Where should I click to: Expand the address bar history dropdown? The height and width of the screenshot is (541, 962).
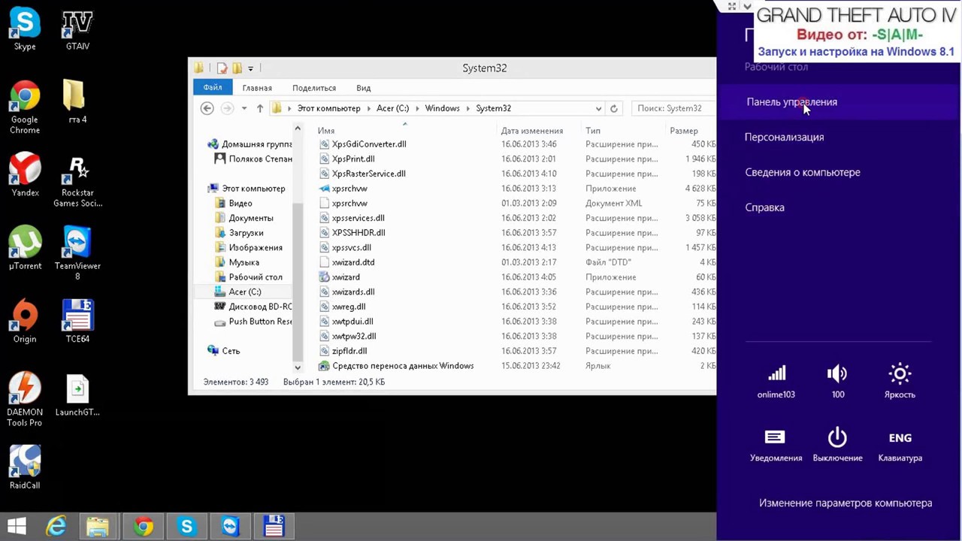click(x=598, y=108)
